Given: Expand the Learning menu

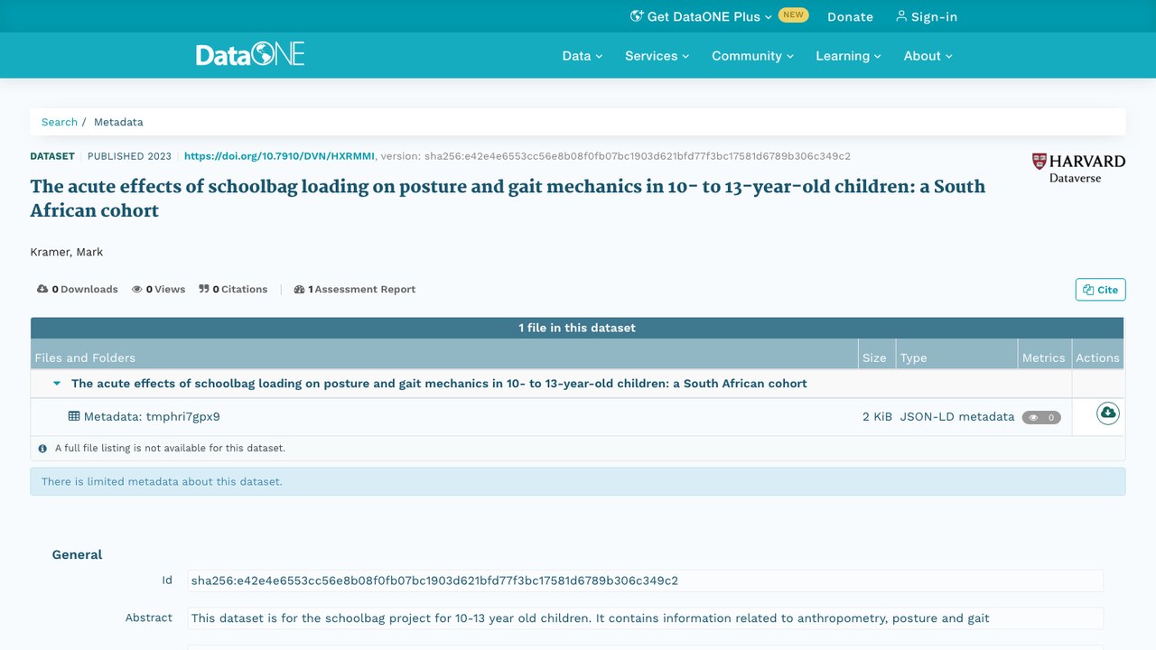Looking at the screenshot, I should [x=849, y=56].
